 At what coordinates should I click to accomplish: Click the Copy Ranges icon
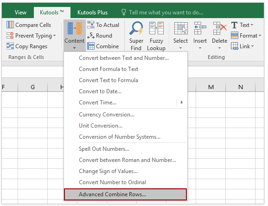tap(10, 46)
